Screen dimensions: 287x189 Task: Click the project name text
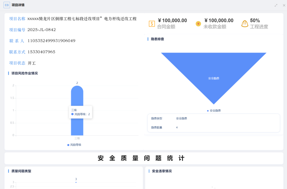coord(82,19)
